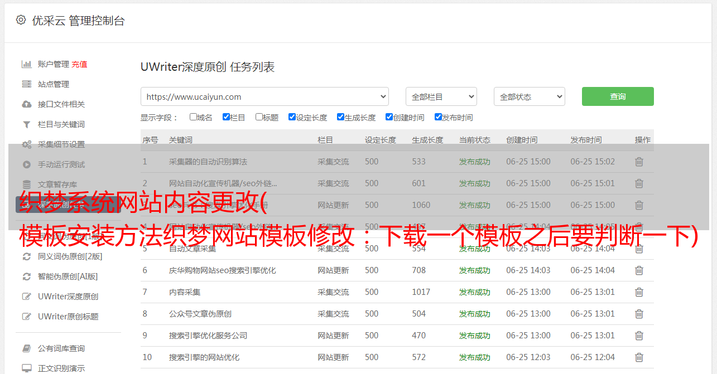This screenshot has height=374, width=717.
Task: Click the keyword 采集器的自动识别算法
Action: pyautogui.click(x=208, y=162)
